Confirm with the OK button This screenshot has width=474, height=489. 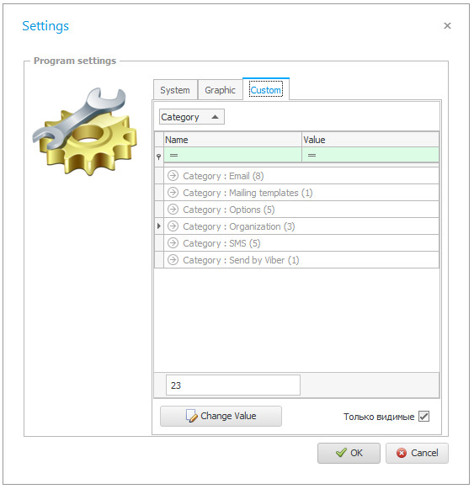click(x=349, y=453)
